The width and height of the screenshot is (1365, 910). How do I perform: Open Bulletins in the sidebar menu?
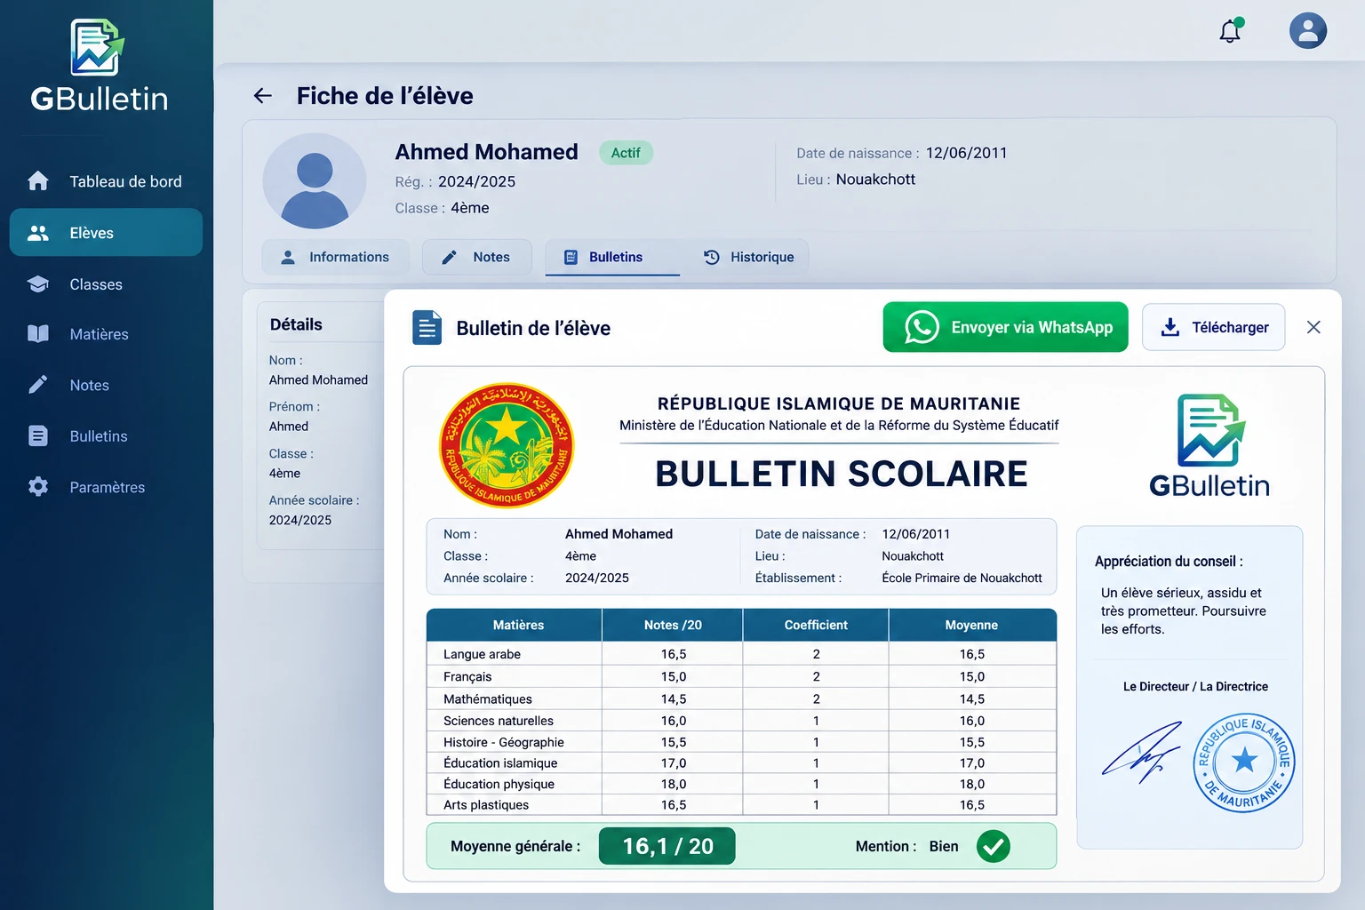(x=107, y=436)
